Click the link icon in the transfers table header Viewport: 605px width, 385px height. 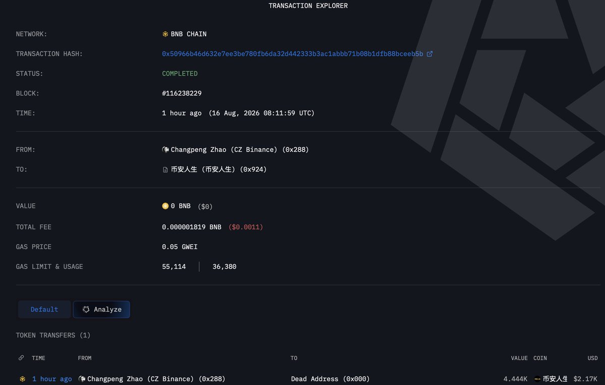click(21, 358)
